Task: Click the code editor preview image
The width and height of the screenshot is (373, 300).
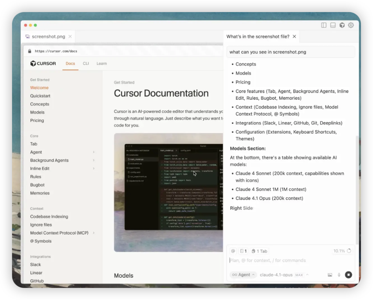Action: coord(169,192)
